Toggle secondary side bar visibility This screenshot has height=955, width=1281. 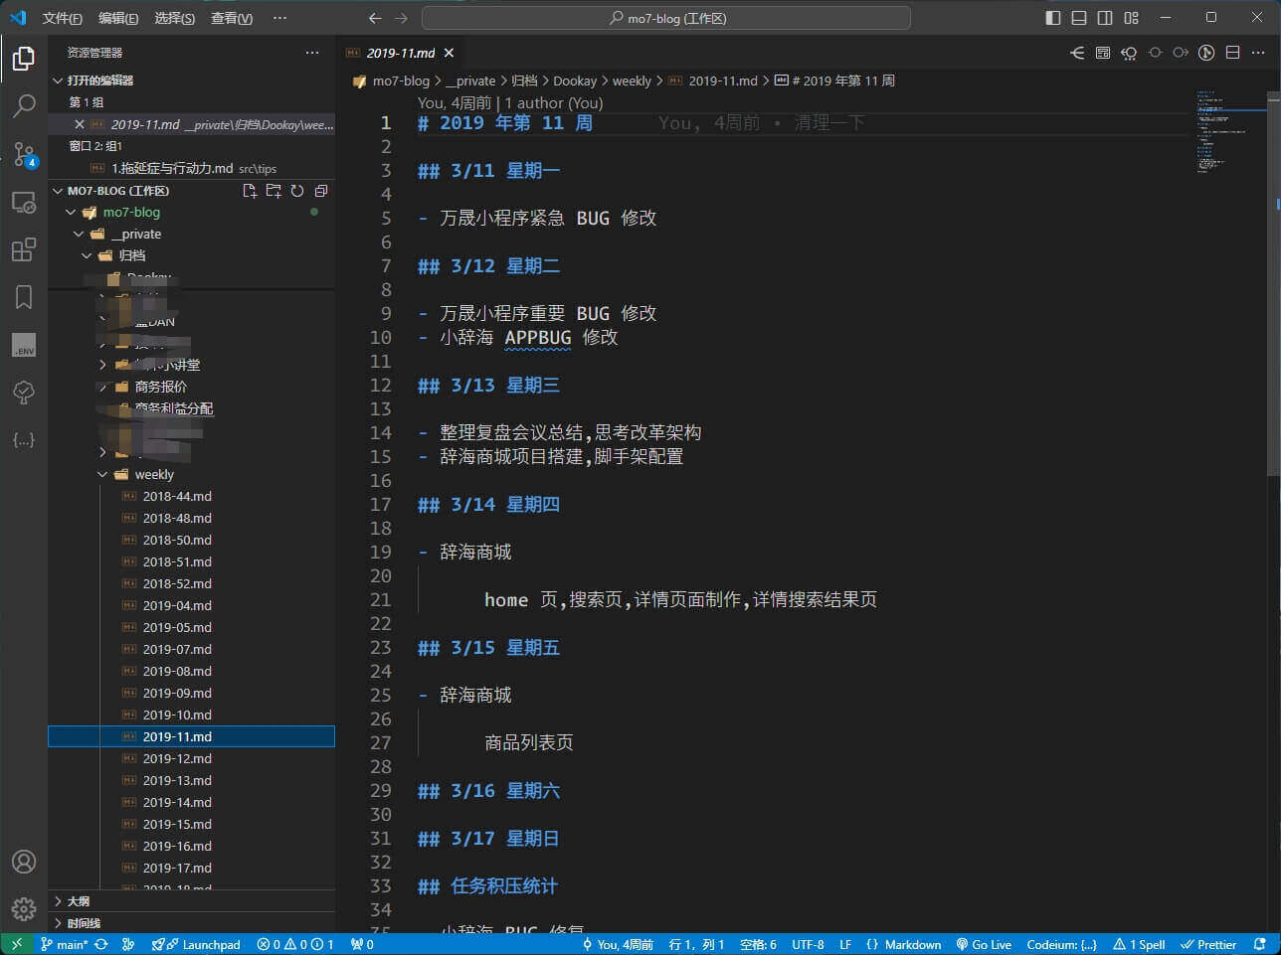pyautogui.click(x=1105, y=18)
